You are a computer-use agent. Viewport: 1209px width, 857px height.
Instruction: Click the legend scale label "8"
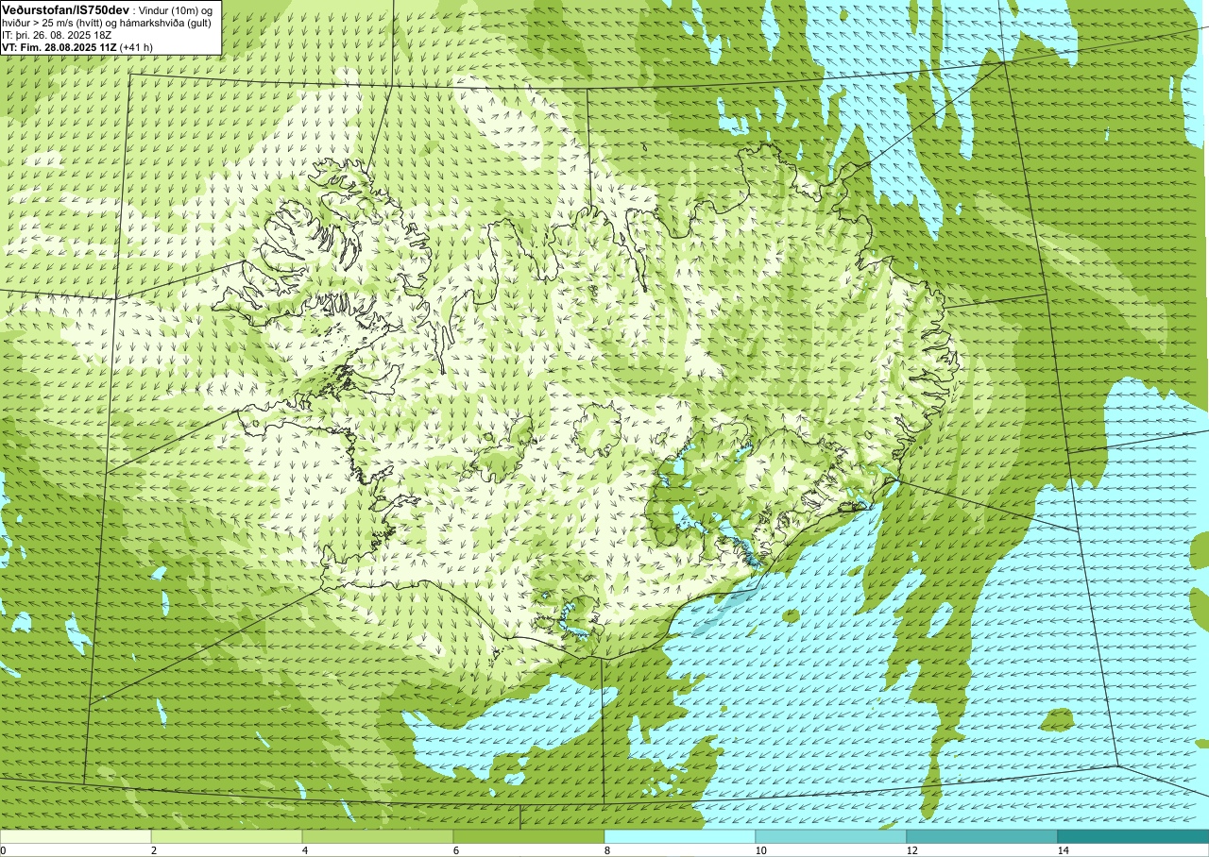click(607, 850)
